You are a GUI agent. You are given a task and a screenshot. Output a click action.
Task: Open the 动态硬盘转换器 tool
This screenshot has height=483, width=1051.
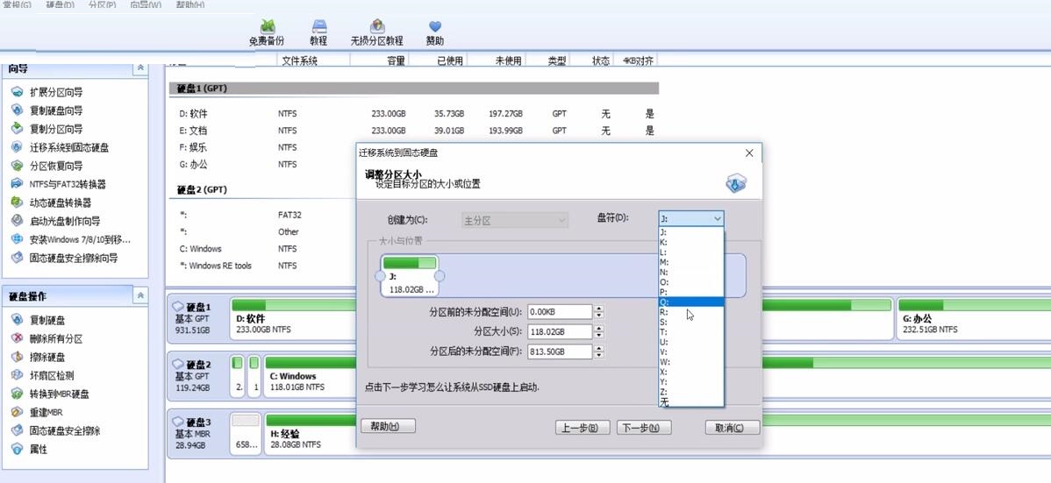point(61,202)
